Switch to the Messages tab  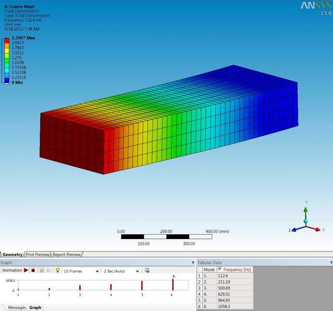click(x=17, y=307)
